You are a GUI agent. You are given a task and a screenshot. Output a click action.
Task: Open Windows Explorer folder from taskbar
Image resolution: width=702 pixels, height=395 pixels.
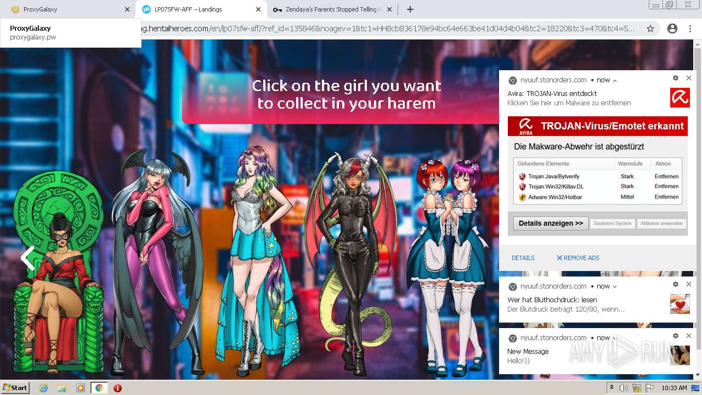tap(62, 388)
